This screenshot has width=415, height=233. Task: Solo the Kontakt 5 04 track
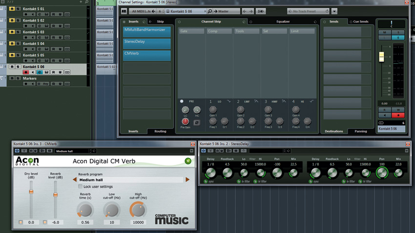pos(18,43)
